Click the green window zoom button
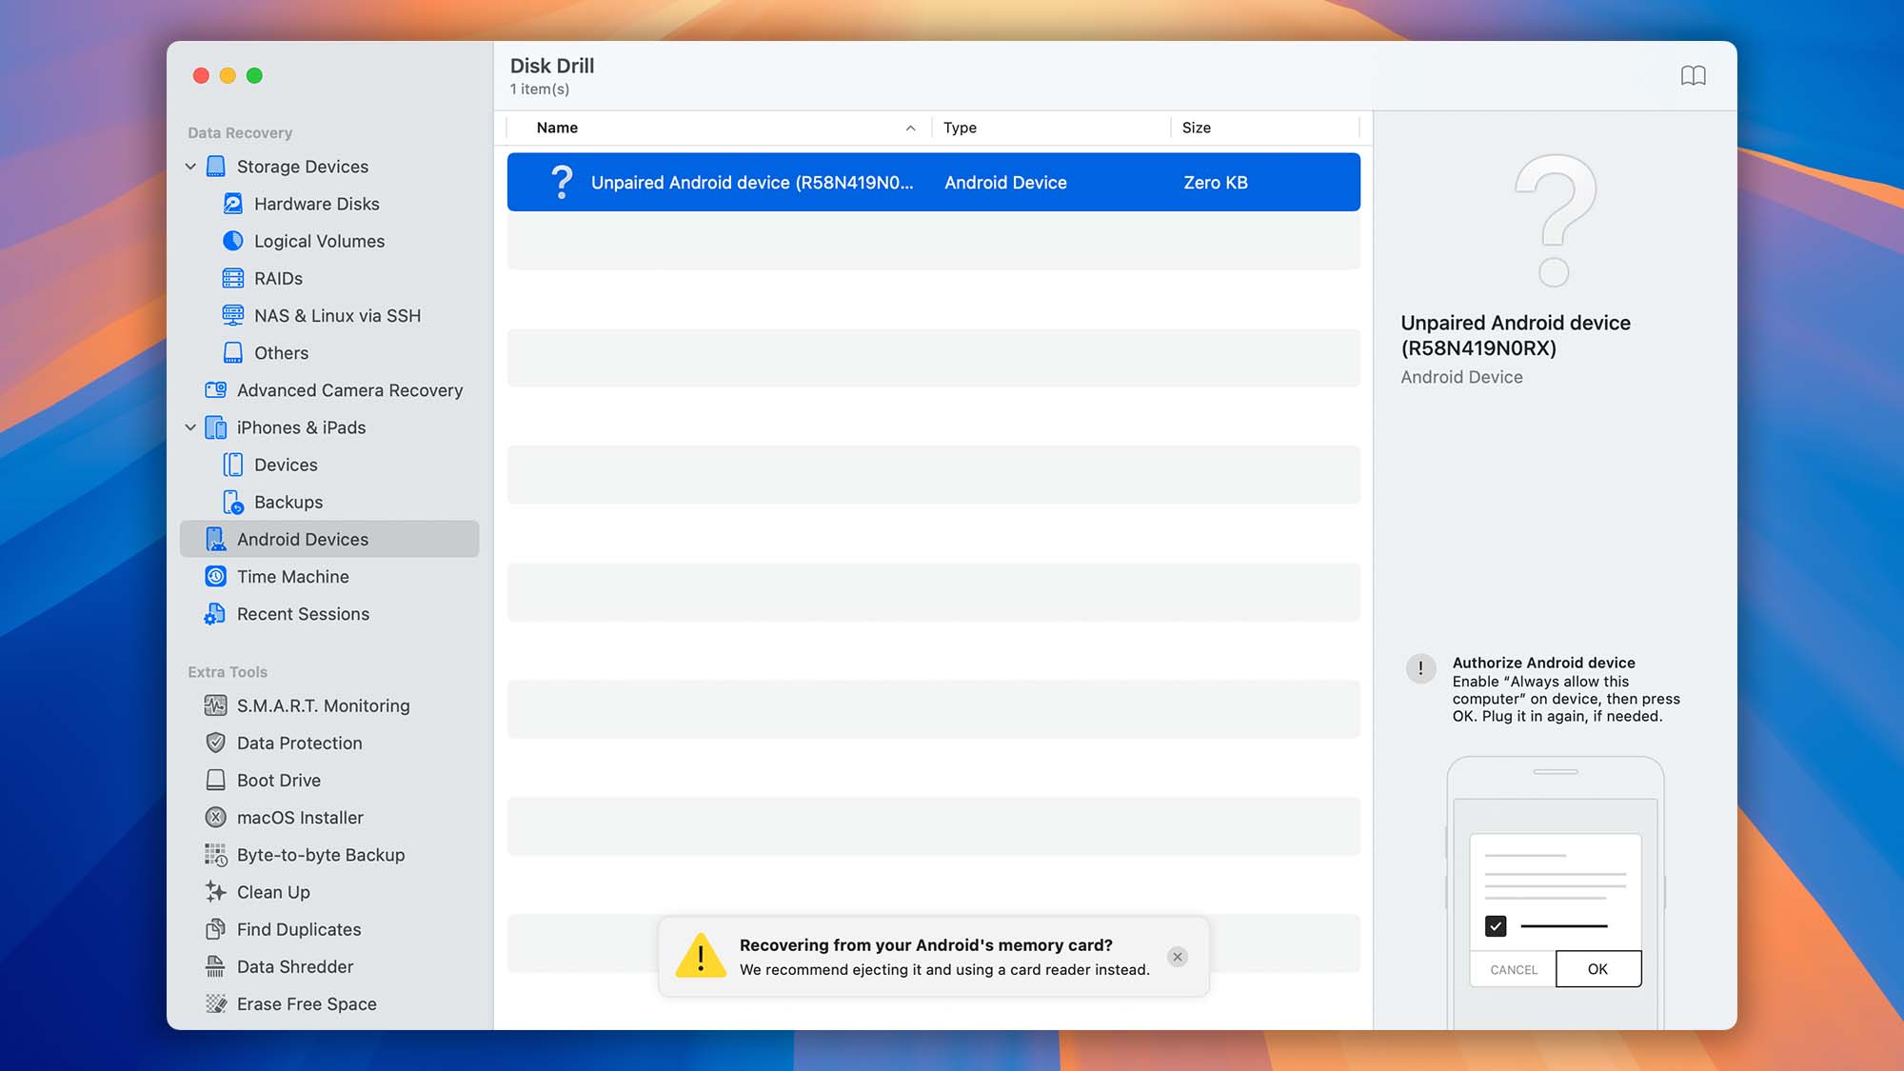 pos(254,75)
